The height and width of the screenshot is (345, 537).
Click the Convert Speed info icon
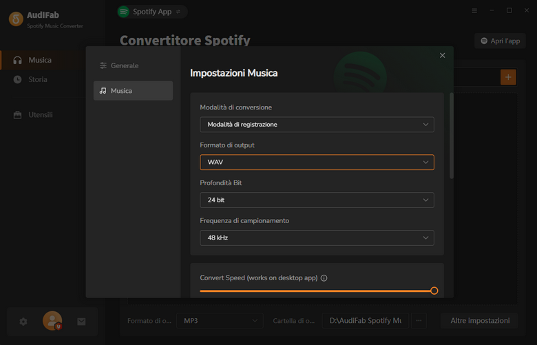(324, 278)
